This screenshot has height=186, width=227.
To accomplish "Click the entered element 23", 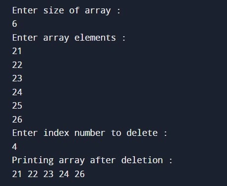I will click(x=17, y=78).
